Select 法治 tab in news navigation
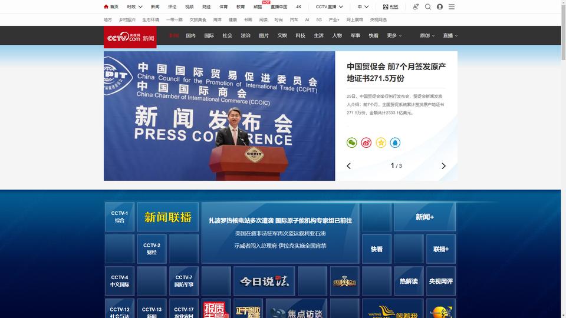This screenshot has width=566, height=318. 245,36
